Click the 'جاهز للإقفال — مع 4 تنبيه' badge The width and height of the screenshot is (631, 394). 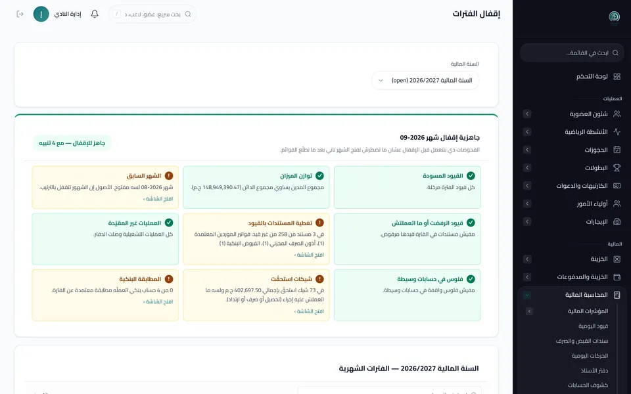pos(72,143)
